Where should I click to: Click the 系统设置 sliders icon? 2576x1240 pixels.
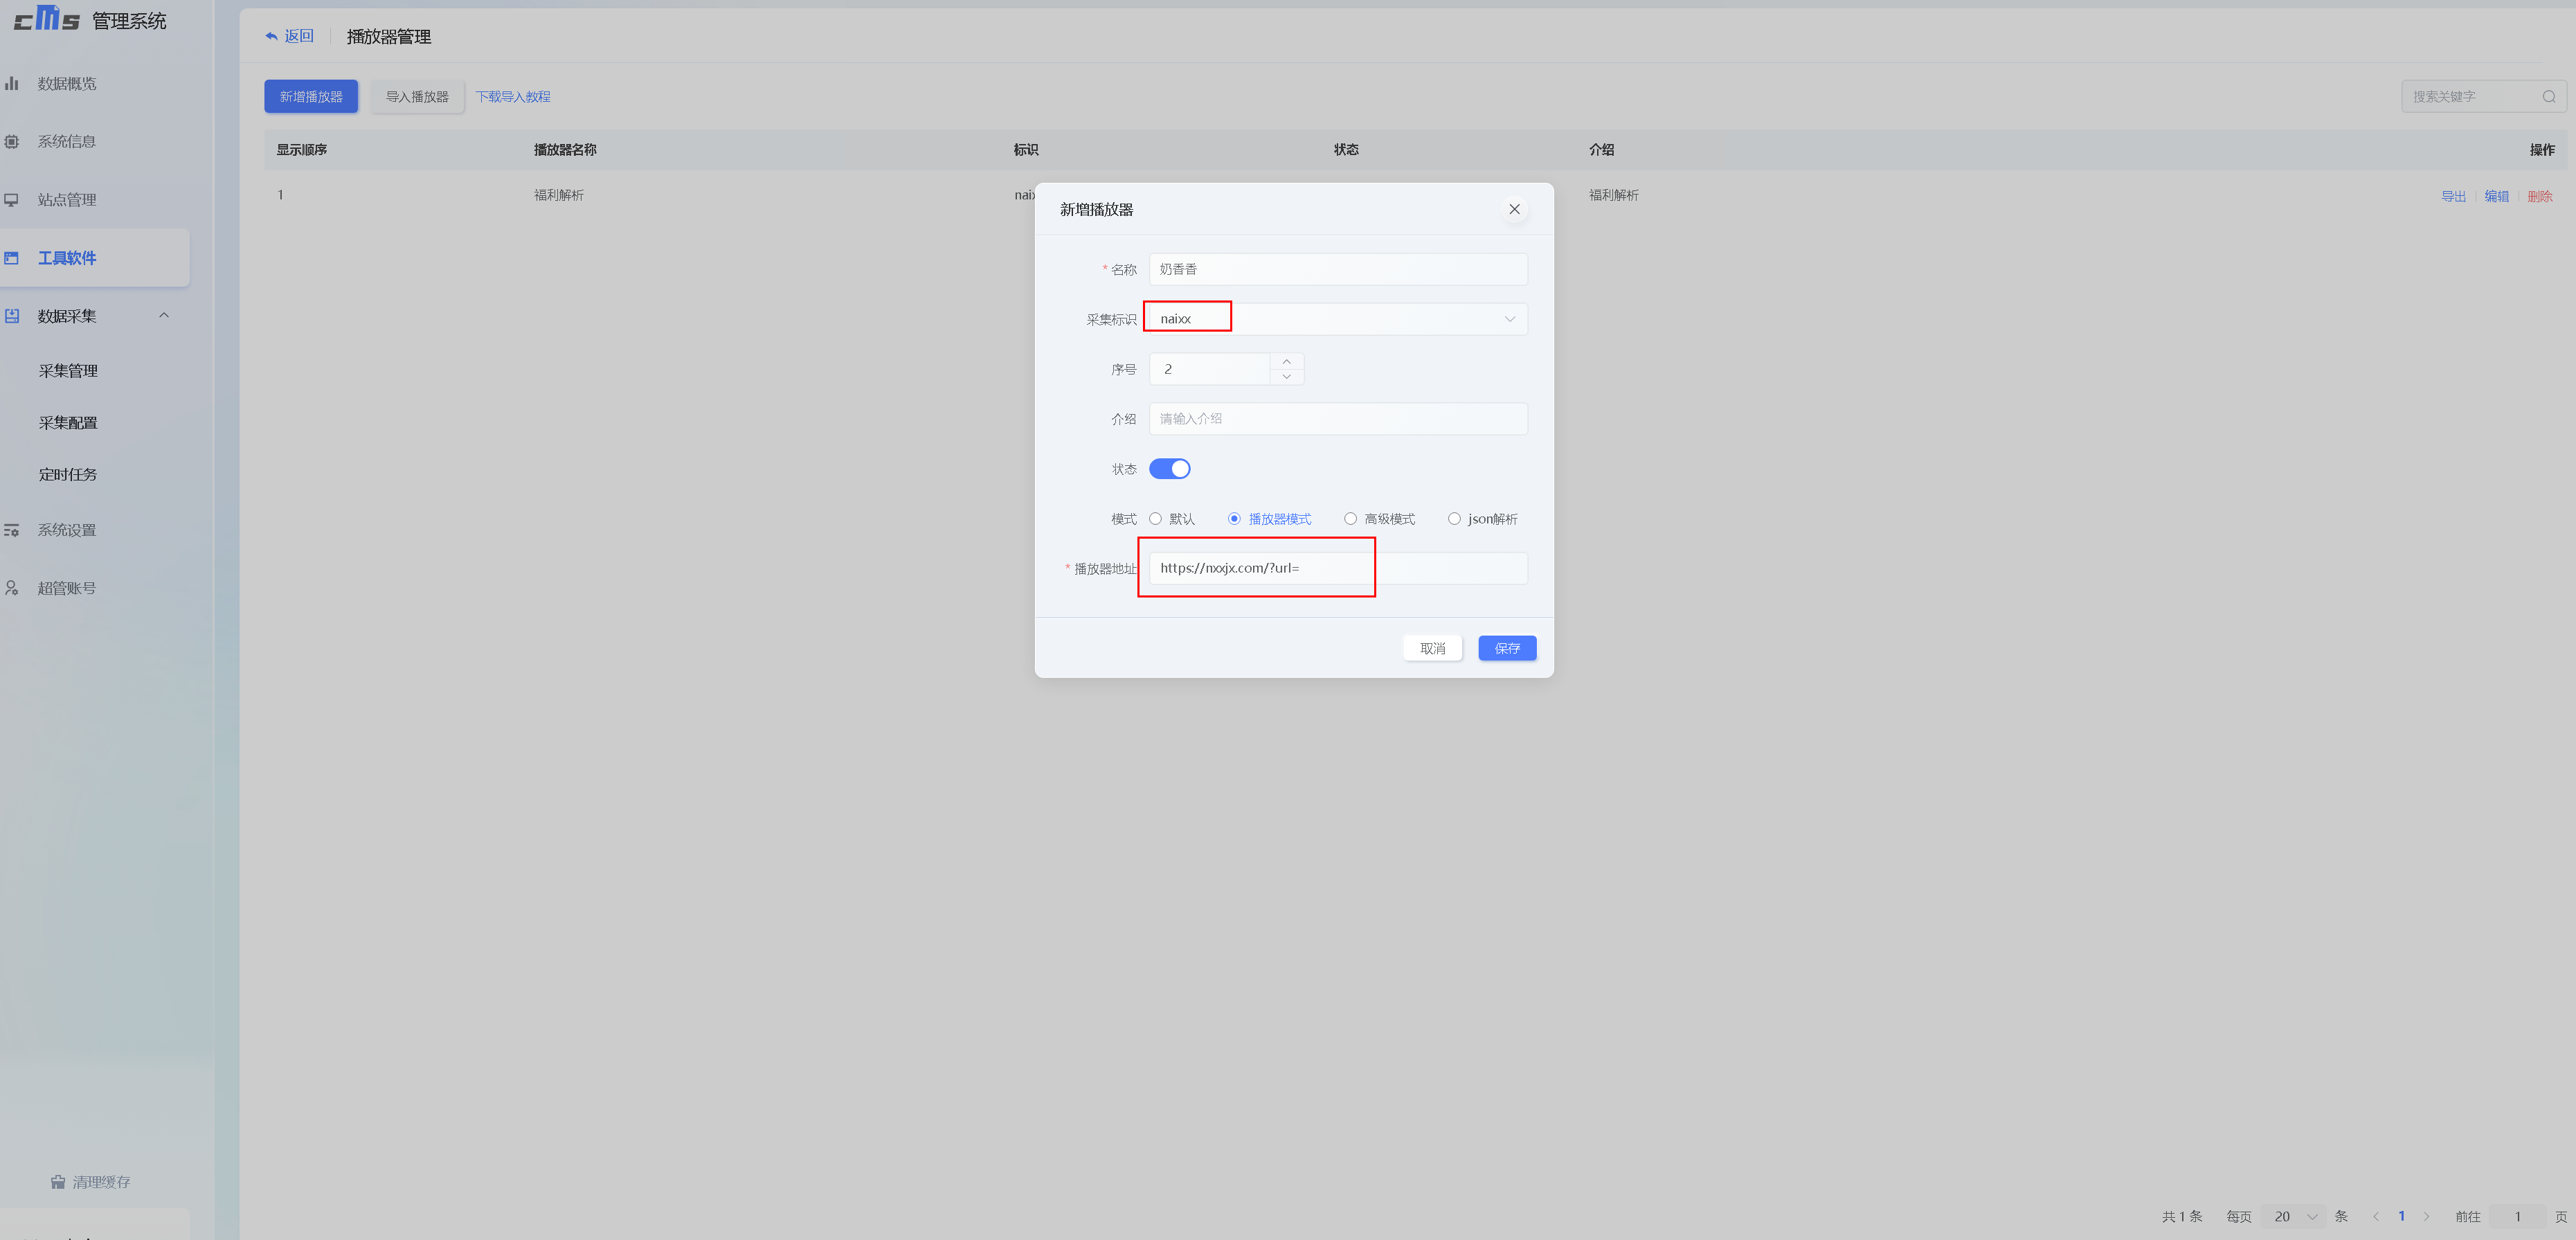click(12, 530)
